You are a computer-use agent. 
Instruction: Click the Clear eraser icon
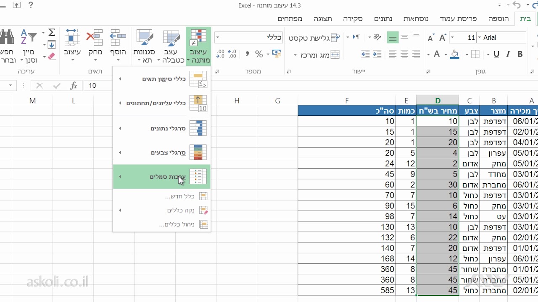click(52, 56)
